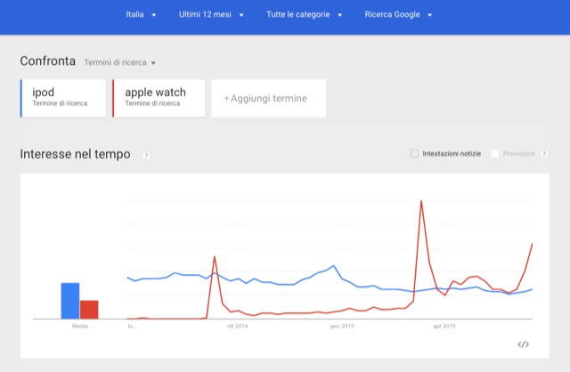
Task: Click the embed code icon below chart
Action: [523, 344]
